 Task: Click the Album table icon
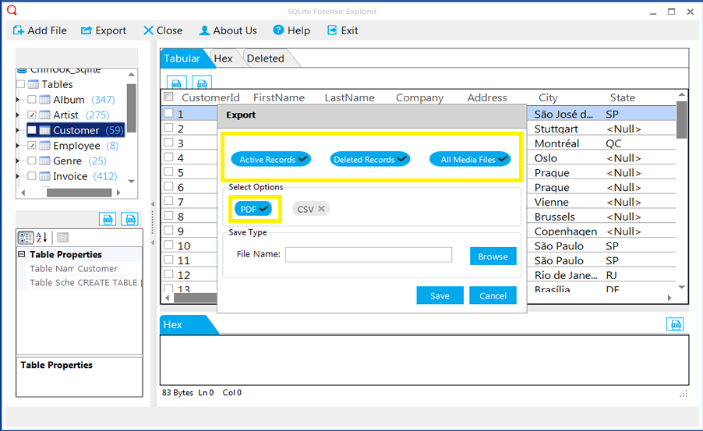click(44, 100)
